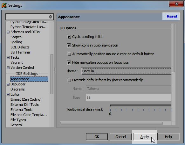
Task: Click the Tooltip initial delay slider track
Action: [141, 105]
